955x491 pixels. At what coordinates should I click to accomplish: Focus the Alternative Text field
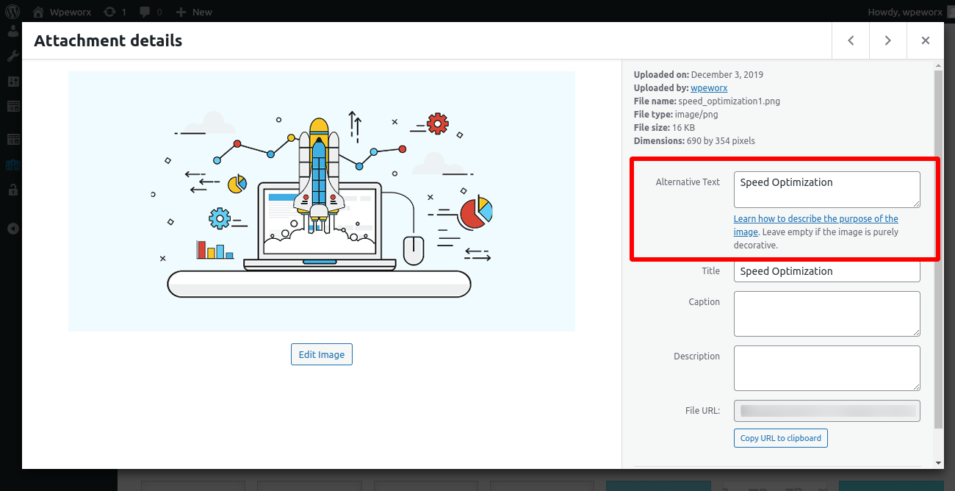tap(827, 190)
